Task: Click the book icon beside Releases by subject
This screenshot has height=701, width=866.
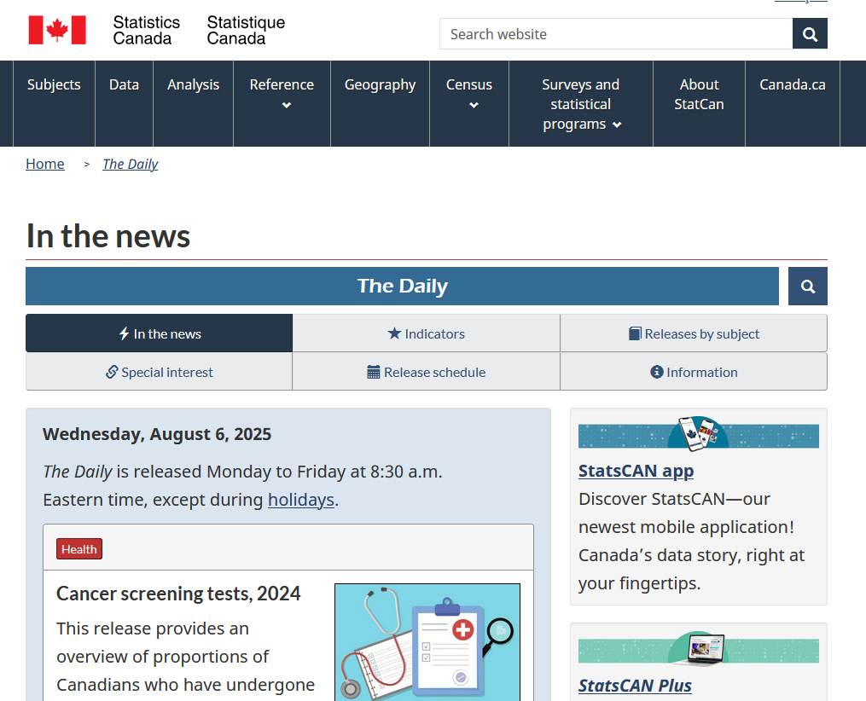Action: coord(635,333)
